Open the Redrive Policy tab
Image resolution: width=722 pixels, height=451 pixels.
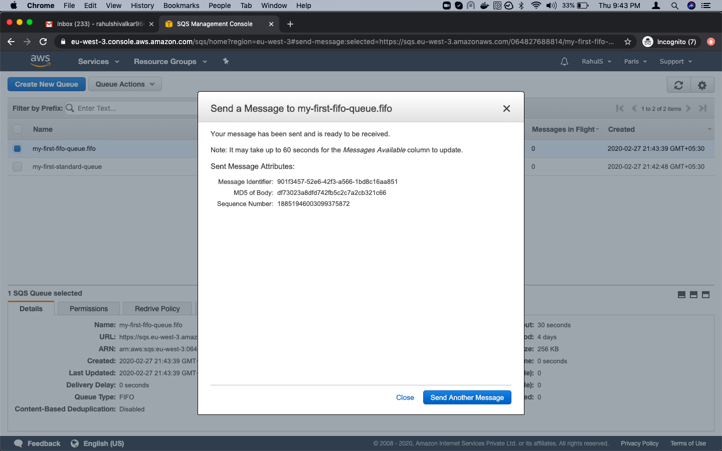[x=157, y=309]
